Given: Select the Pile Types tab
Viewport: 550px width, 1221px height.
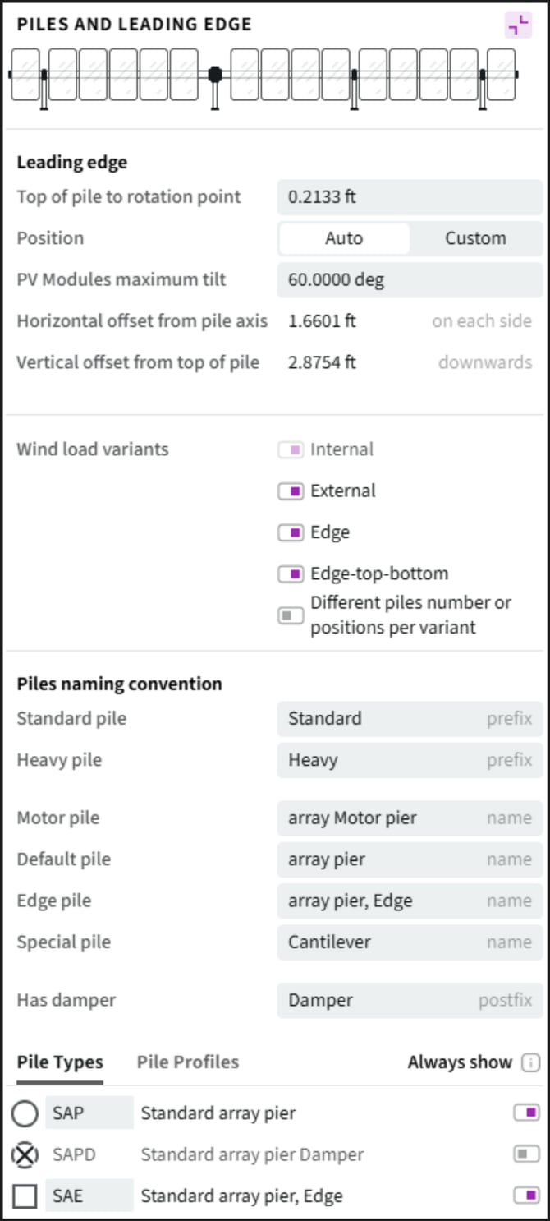Looking at the screenshot, I should coord(60,1062).
